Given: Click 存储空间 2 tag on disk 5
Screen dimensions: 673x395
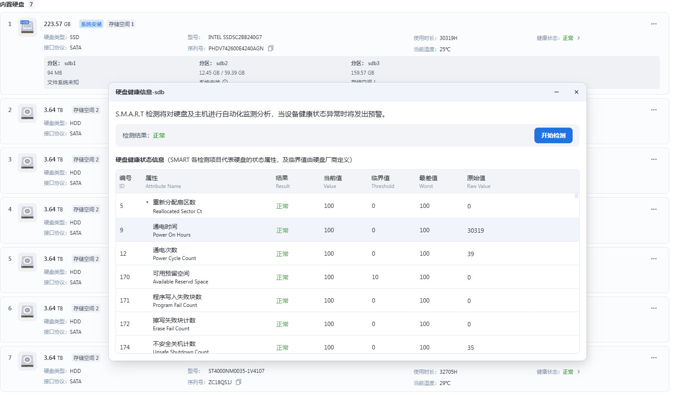Looking at the screenshot, I should point(86,259).
